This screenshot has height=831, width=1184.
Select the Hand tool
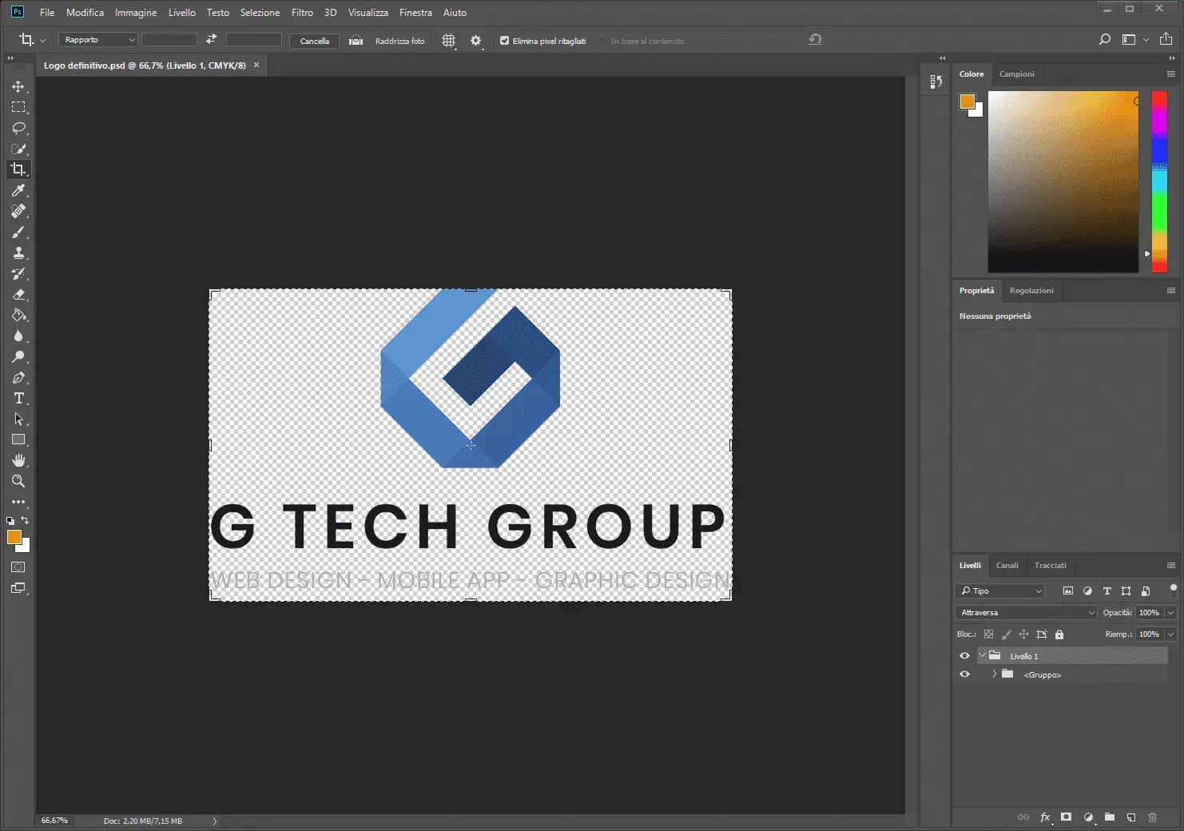[x=18, y=460]
